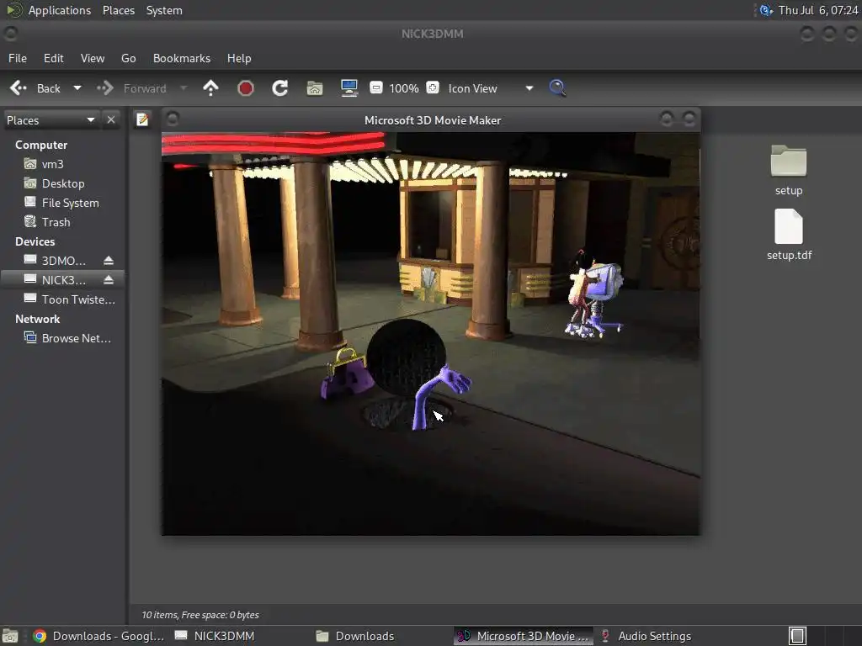Expand the Forward history dropdown arrow
This screenshot has height=646, width=862.
coord(184,87)
